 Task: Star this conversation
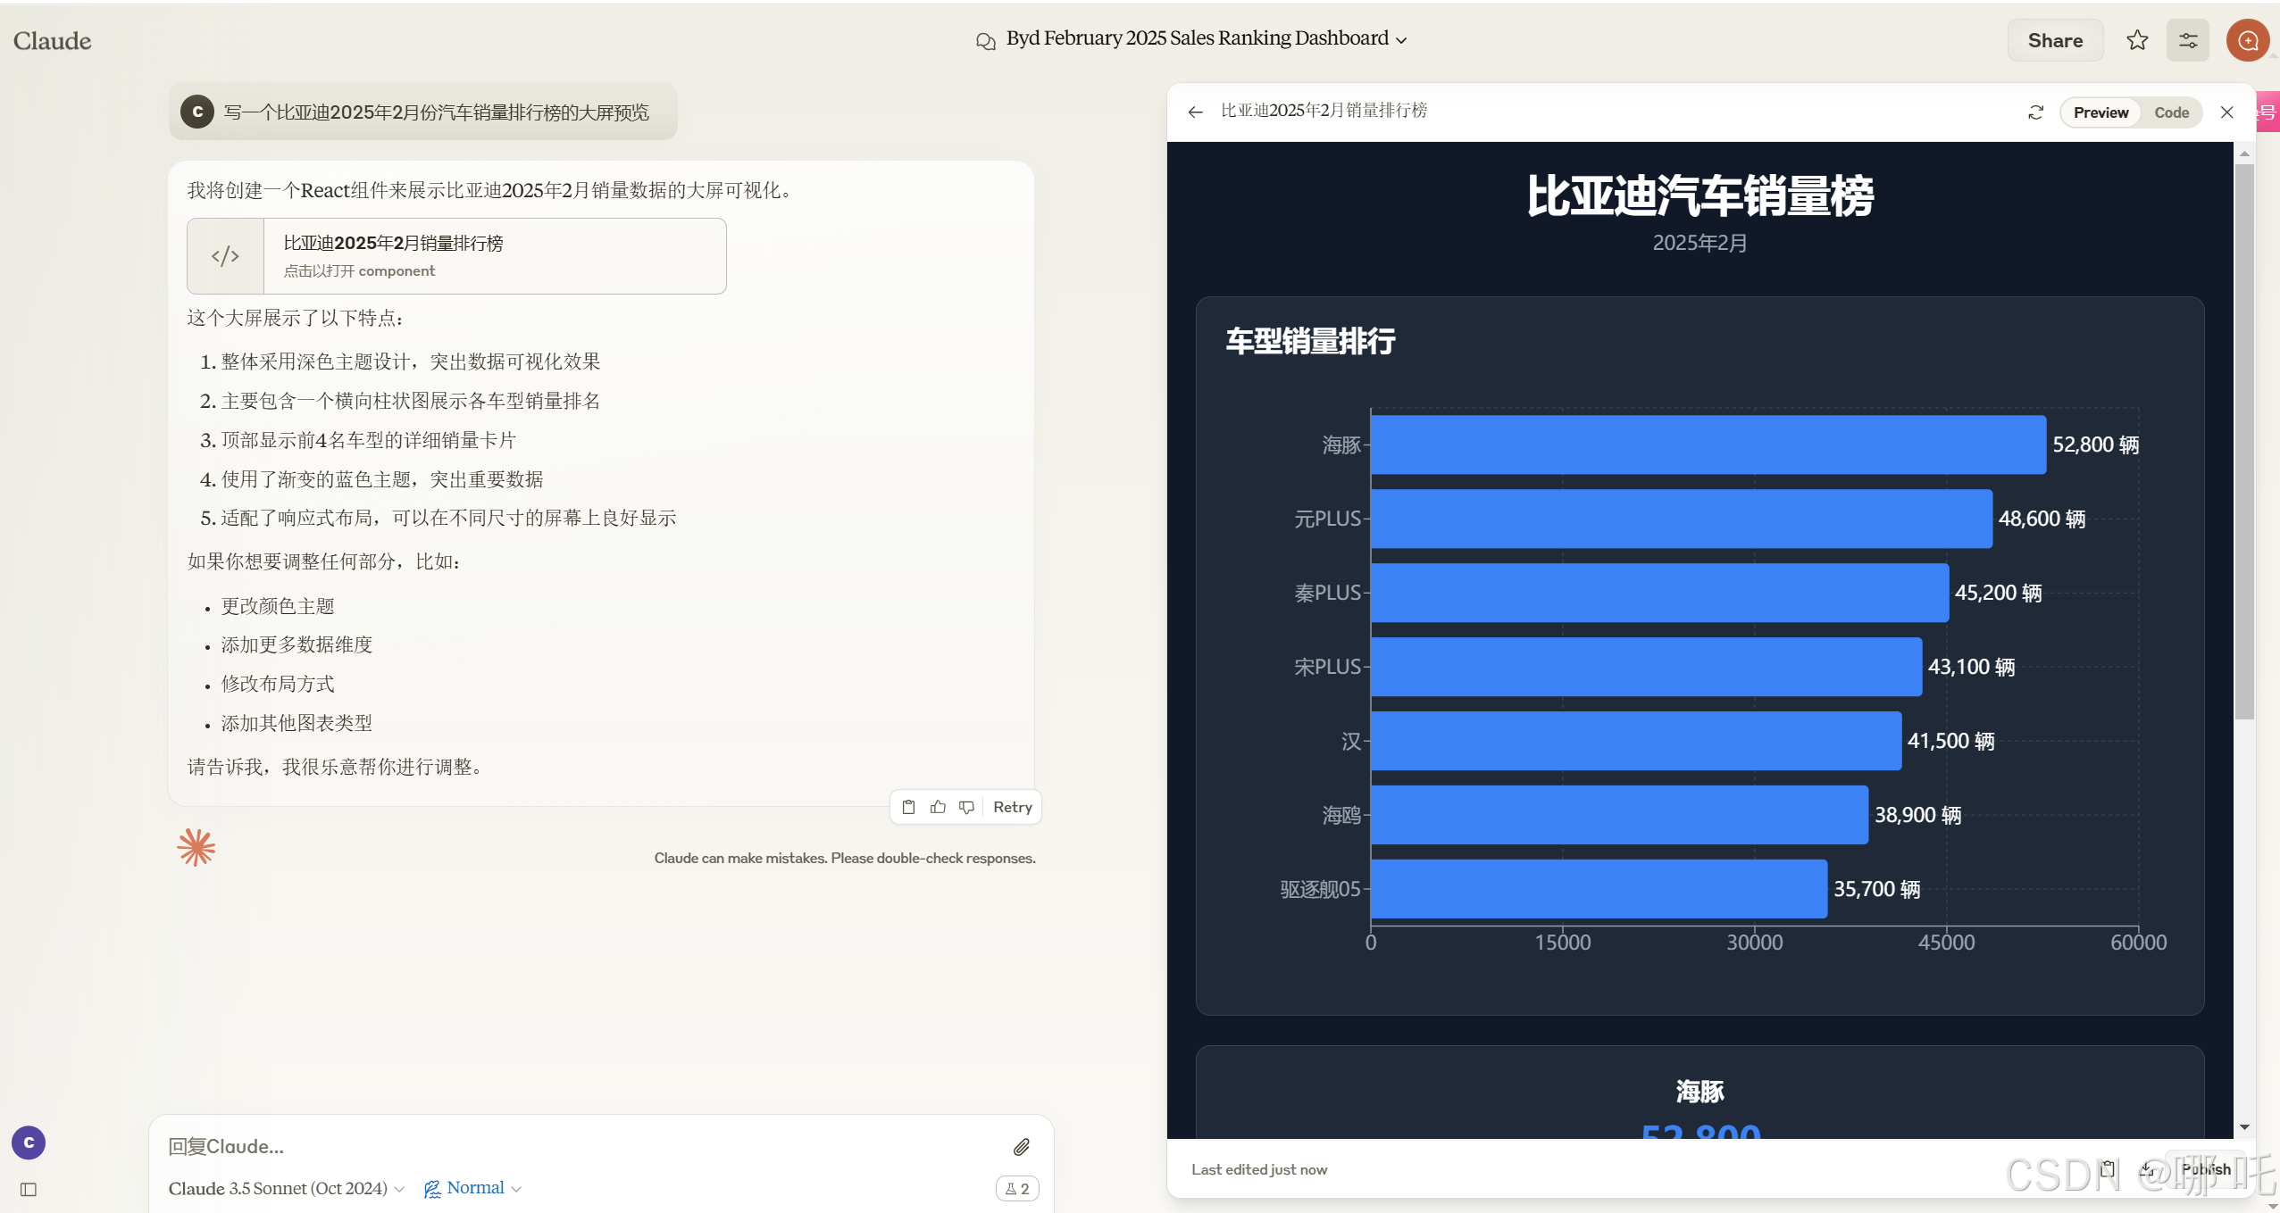[x=2136, y=40]
